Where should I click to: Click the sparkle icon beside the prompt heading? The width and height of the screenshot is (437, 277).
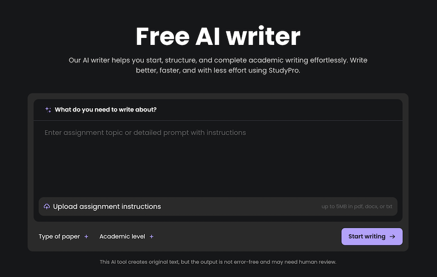click(48, 110)
